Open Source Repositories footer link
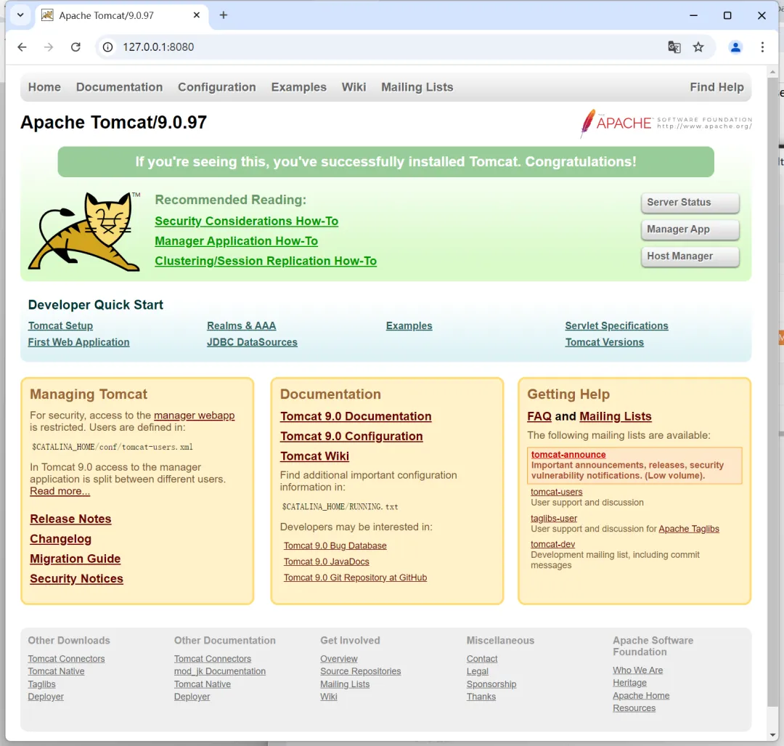Screen dimensions: 784x746 click(361, 671)
